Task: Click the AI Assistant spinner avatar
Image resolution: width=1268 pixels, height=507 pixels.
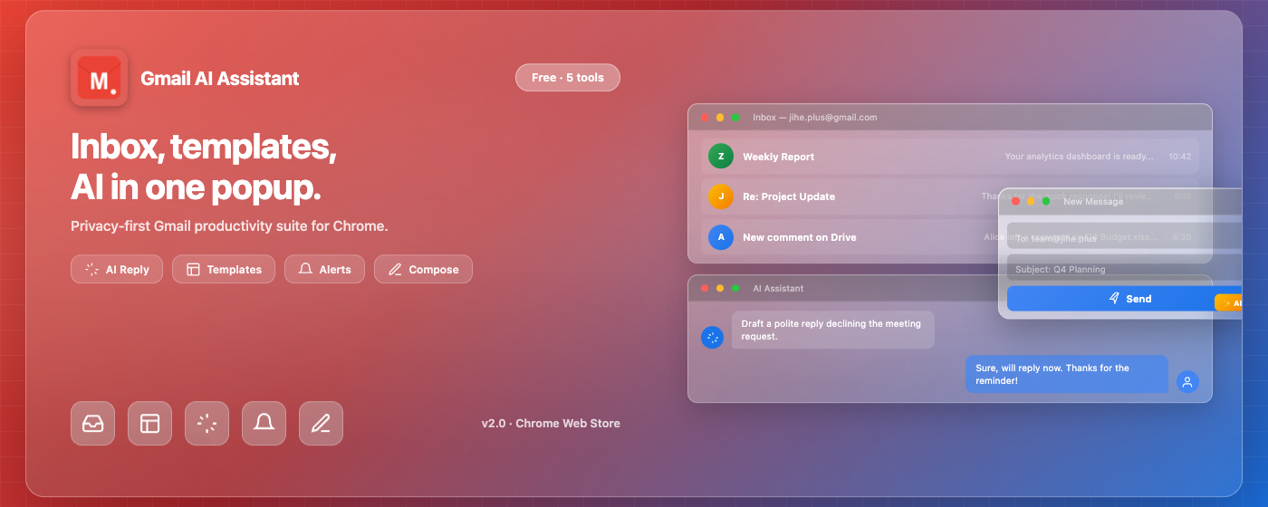Action: (x=713, y=338)
